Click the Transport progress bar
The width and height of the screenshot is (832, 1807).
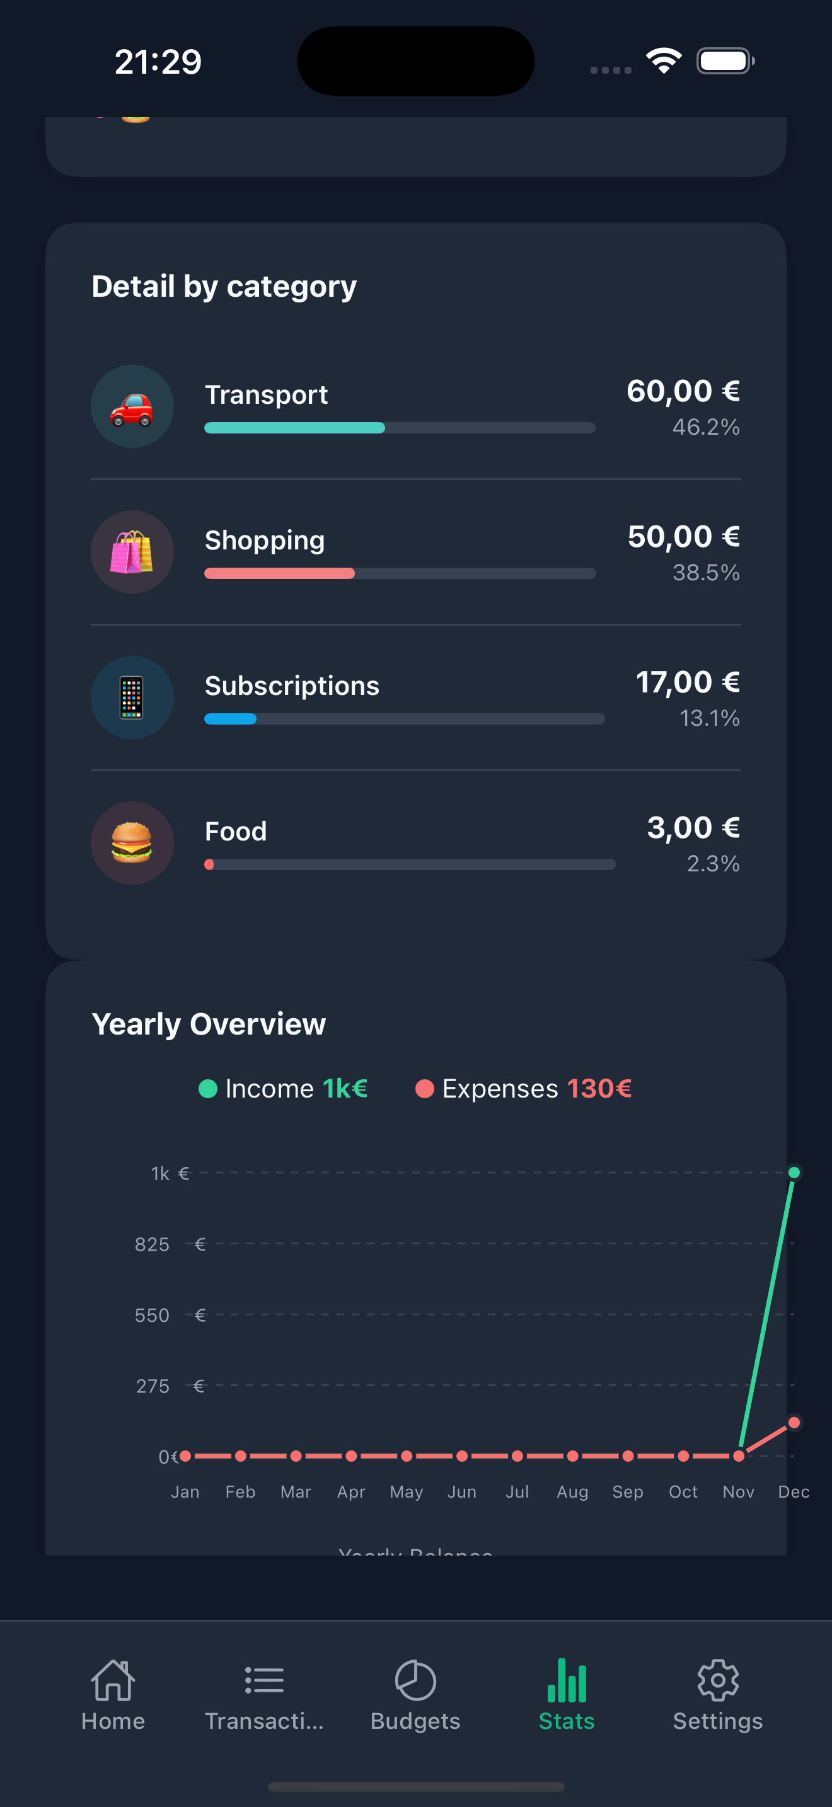(399, 428)
